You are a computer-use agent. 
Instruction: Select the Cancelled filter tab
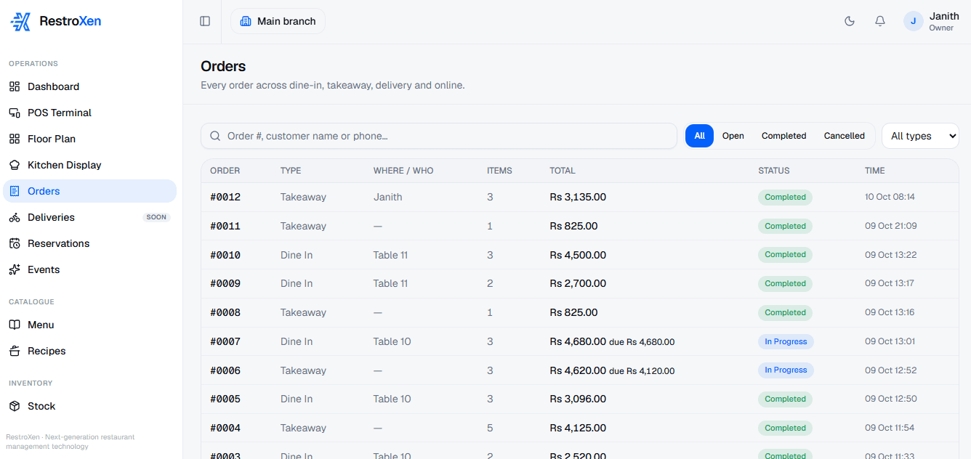tap(844, 136)
